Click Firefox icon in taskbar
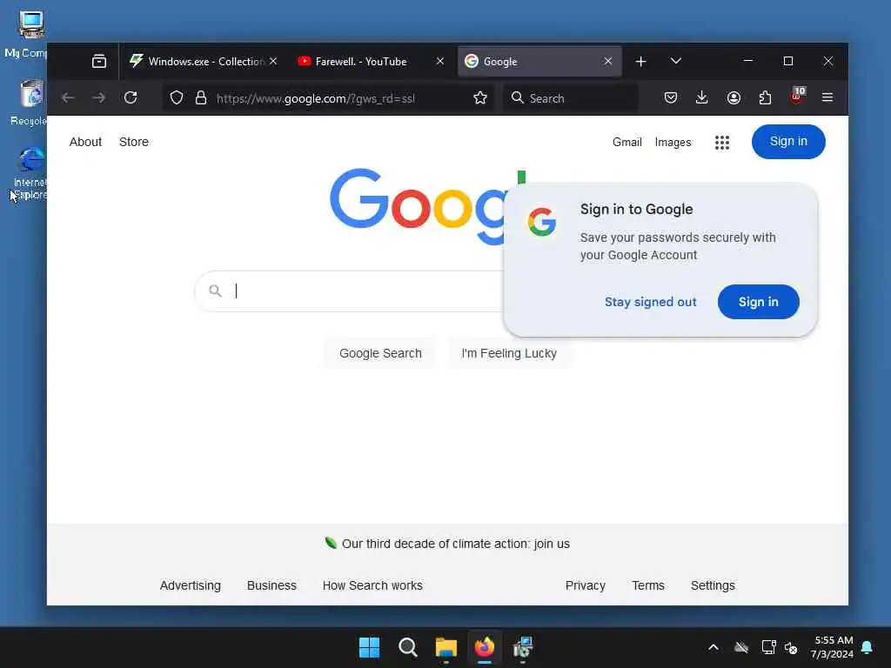891x668 pixels. (484, 647)
